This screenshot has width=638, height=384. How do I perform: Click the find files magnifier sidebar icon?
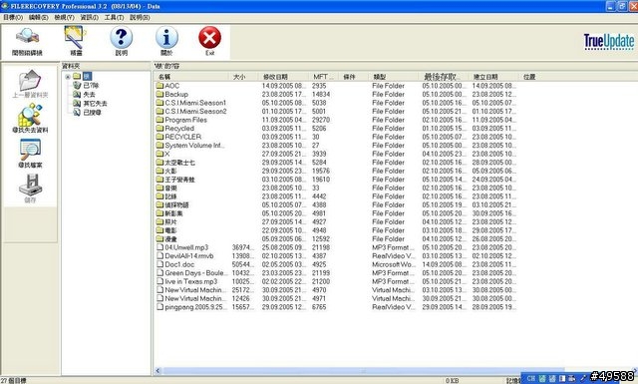pyautogui.click(x=30, y=150)
